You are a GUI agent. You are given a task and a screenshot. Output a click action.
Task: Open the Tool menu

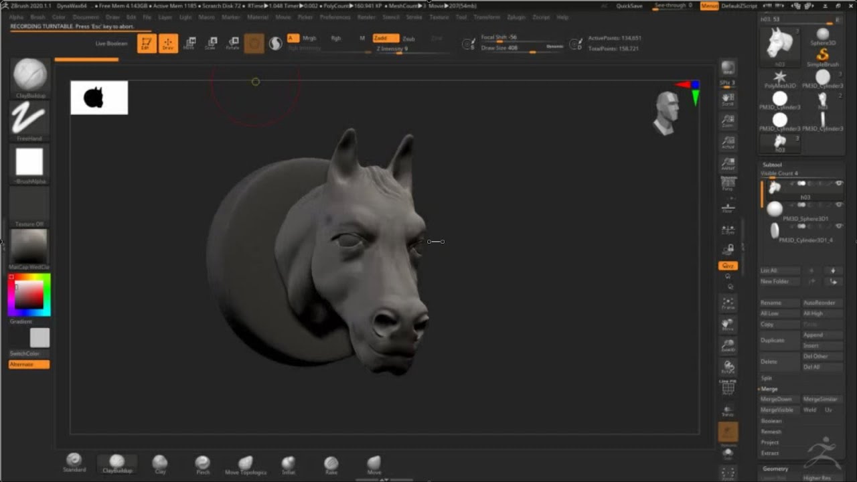click(x=461, y=17)
